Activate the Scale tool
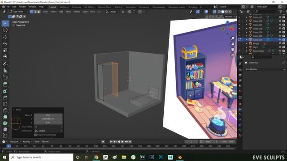 [x=5, y=50]
